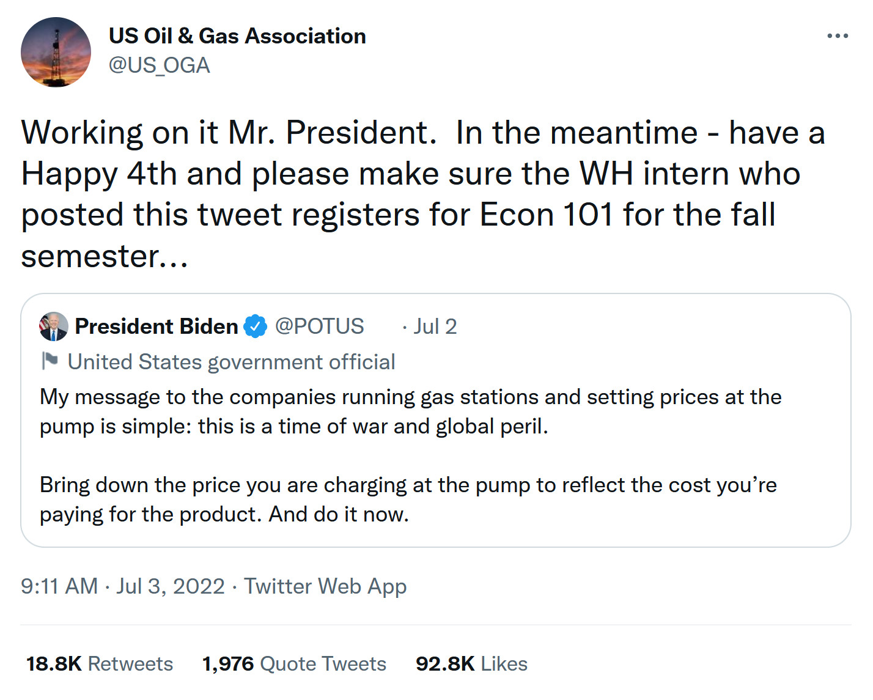This screenshot has height=700, width=873.
Task: Click the Twitter Web App source link
Action: click(325, 586)
